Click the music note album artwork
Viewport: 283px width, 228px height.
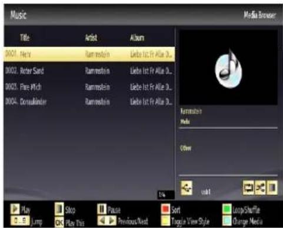coord(228,69)
